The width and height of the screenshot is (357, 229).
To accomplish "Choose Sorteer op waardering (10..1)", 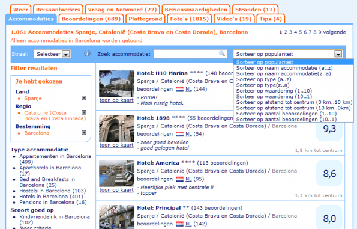I will [x=274, y=97].
